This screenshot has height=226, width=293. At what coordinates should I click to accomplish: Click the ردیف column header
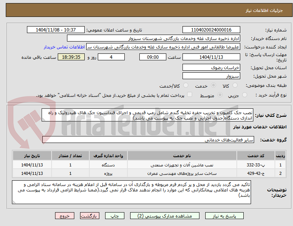pyautogui.click(x=280, y=156)
